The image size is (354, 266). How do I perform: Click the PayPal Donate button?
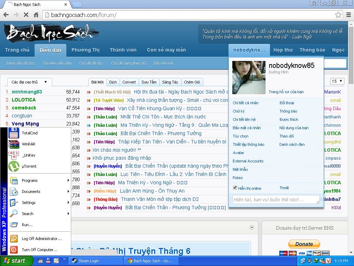pos(304,244)
